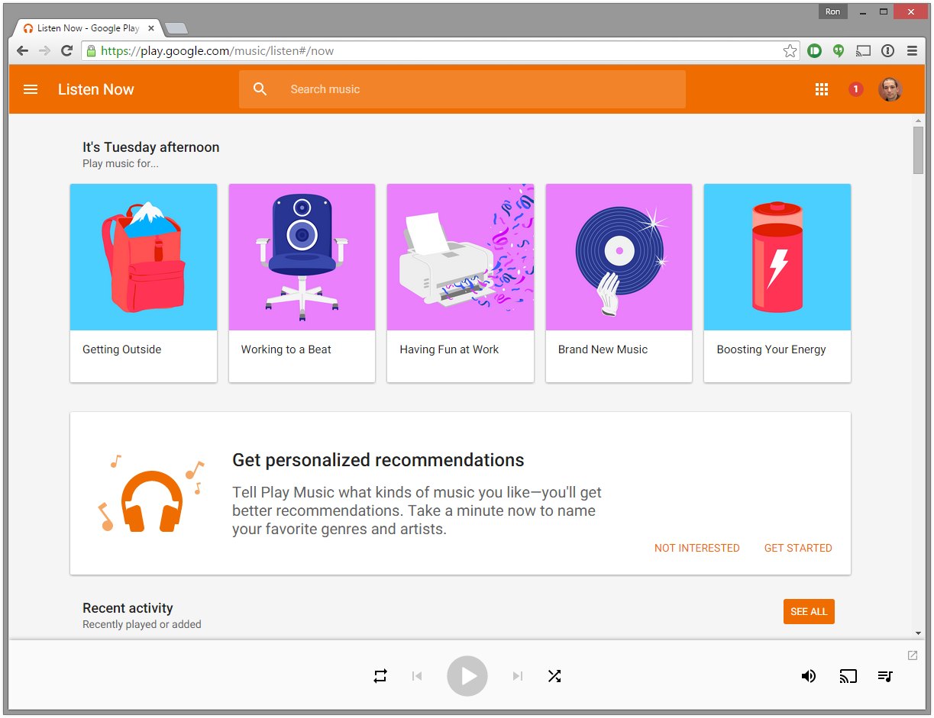Open the volume control
Viewport: 934px width, 718px height.
point(809,676)
